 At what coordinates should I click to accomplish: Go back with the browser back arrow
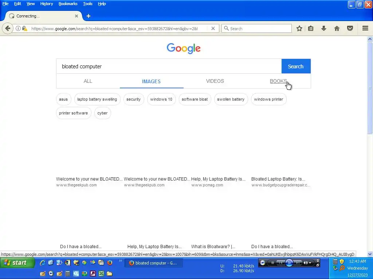[x=8, y=28]
